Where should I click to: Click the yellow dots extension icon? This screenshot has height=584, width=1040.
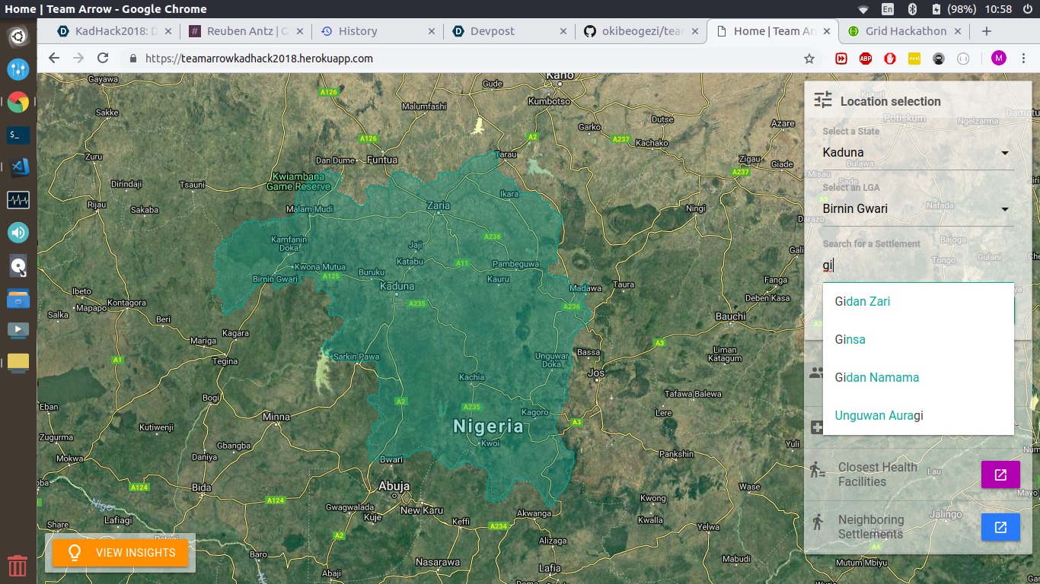[914, 59]
